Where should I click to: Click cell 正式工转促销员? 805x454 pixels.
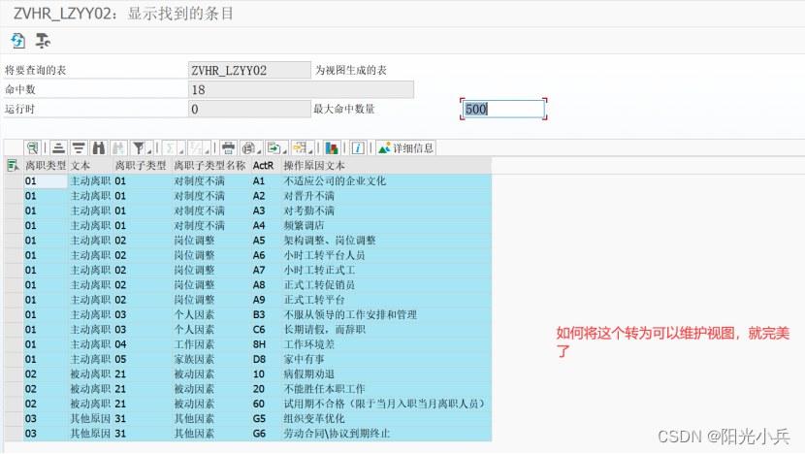coord(386,285)
